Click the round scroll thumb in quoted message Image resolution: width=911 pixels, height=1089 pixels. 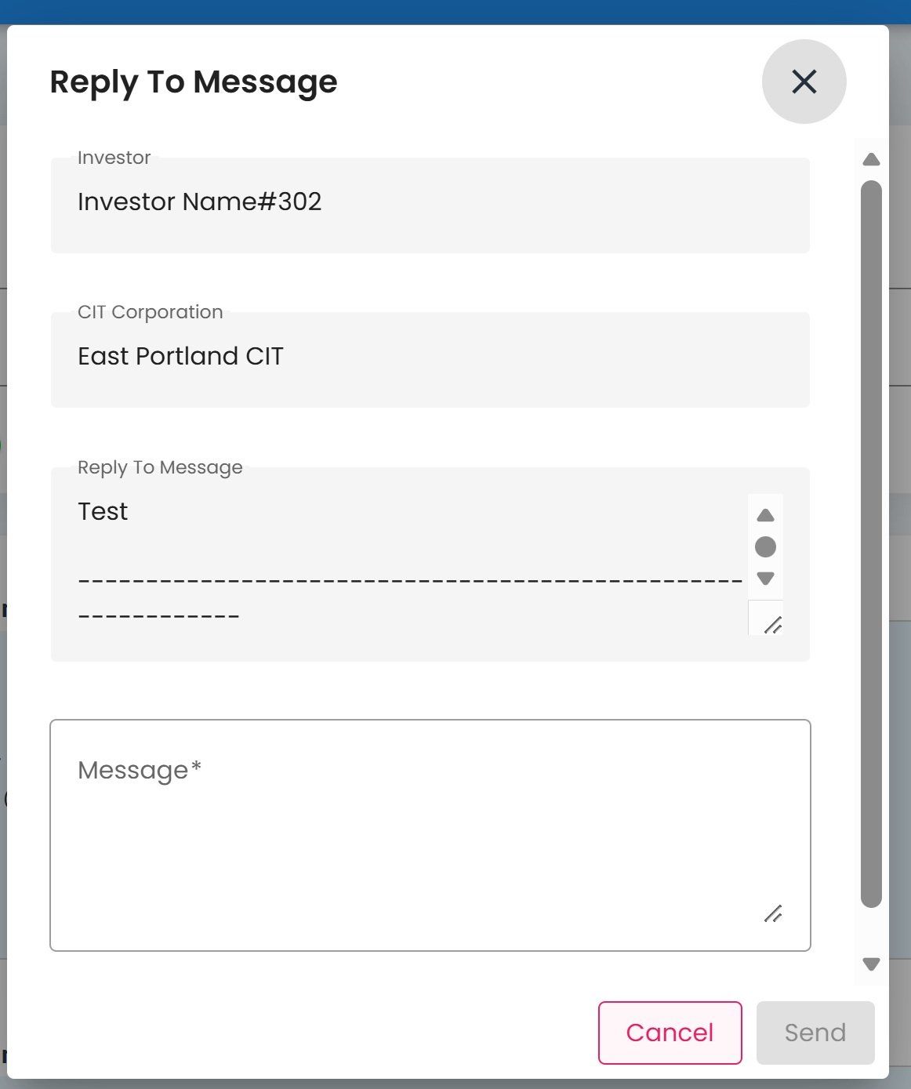[x=765, y=546]
